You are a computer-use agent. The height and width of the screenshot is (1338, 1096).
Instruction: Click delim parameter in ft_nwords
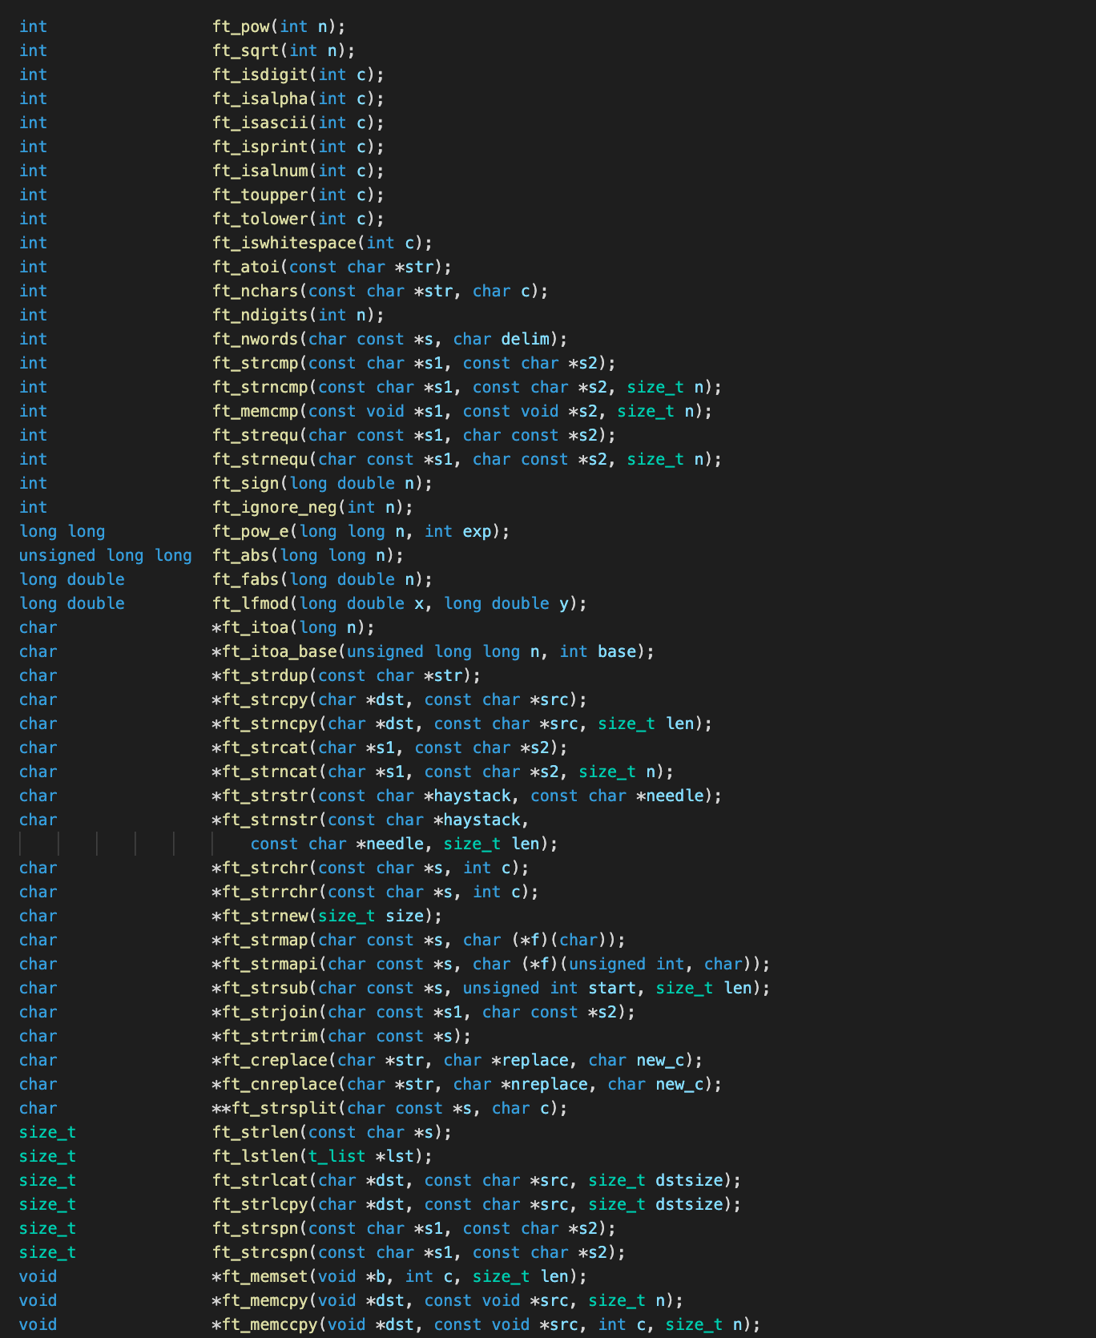pos(526,339)
